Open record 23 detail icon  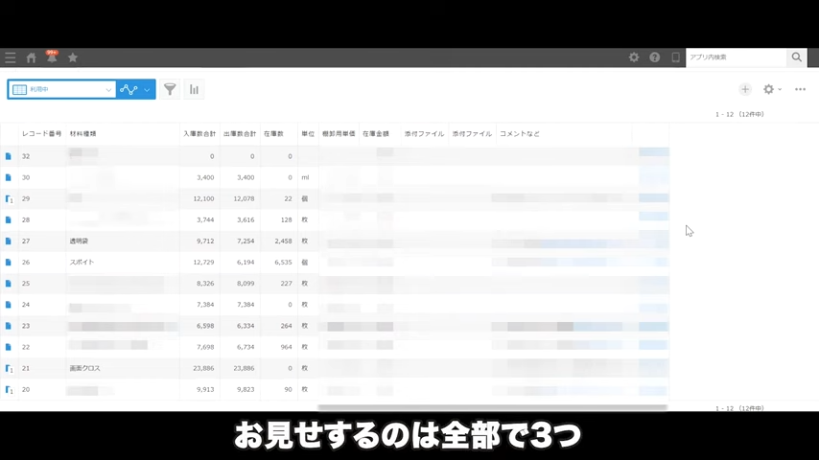[x=9, y=326]
